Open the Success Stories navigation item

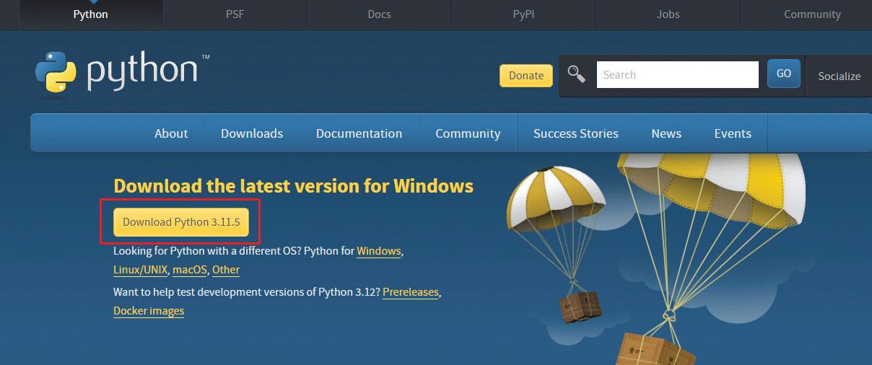(576, 133)
